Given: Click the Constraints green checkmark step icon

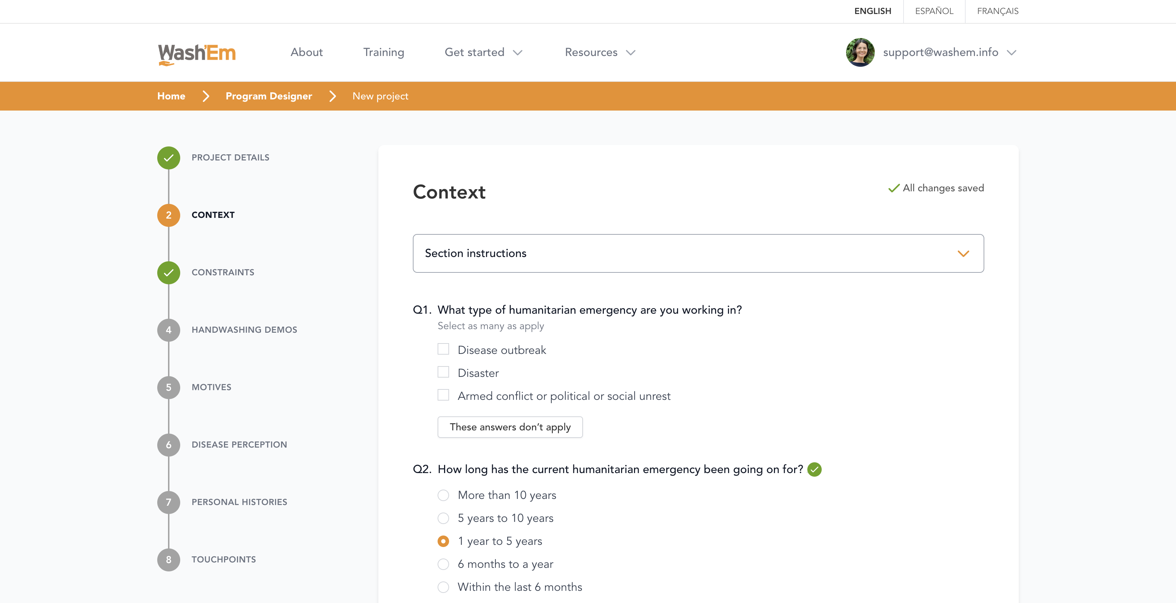Looking at the screenshot, I should (x=168, y=273).
